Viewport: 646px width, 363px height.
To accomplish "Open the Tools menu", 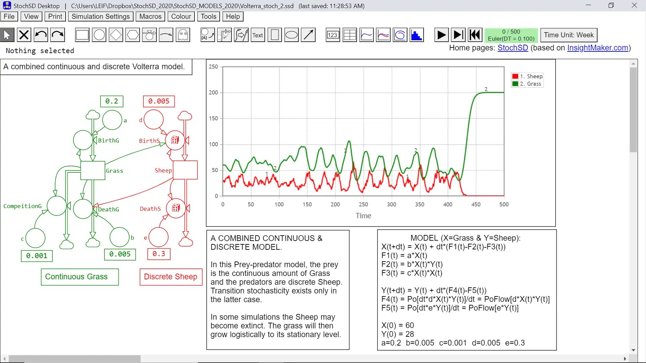I will [x=208, y=16].
